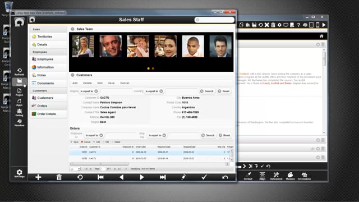Click the home icon in back window
Image resolution: width=359 pixels, height=202 pixels.
tap(321, 36)
